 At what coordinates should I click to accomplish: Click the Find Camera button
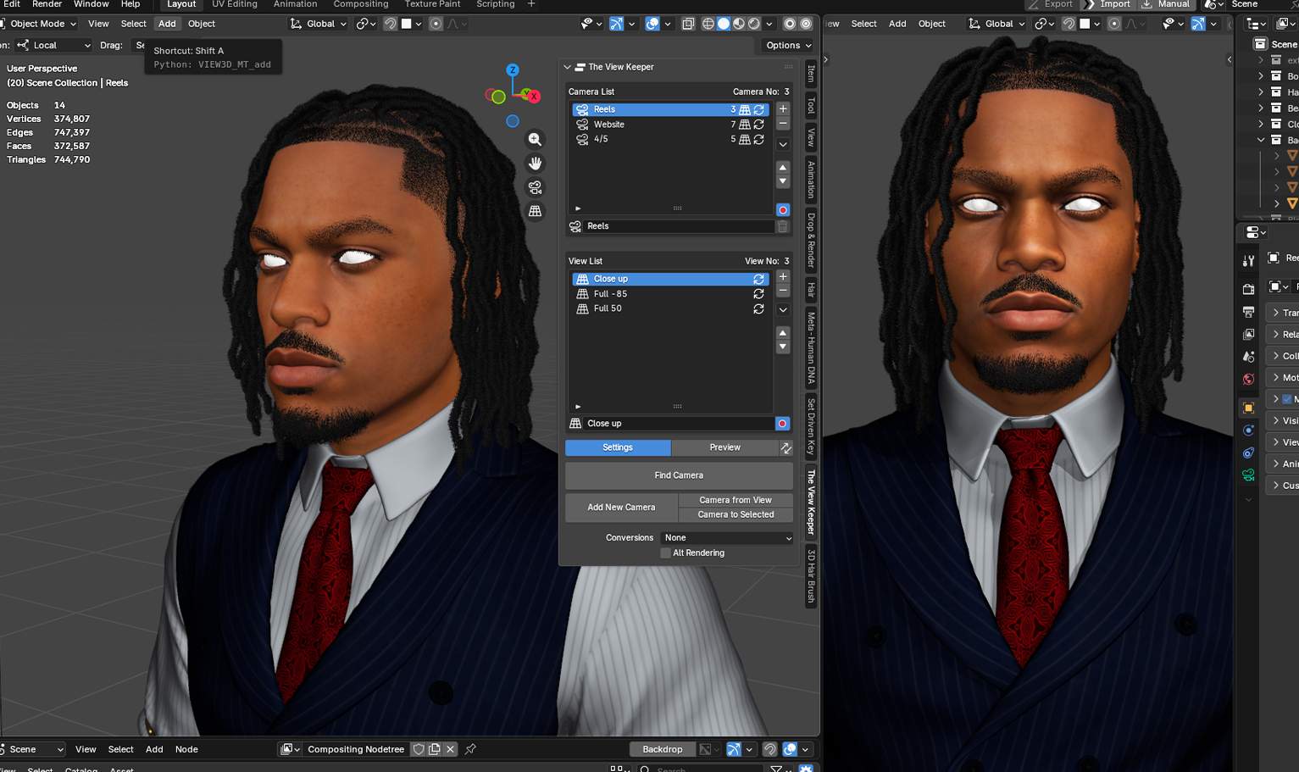pyautogui.click(x=679, y=475)
